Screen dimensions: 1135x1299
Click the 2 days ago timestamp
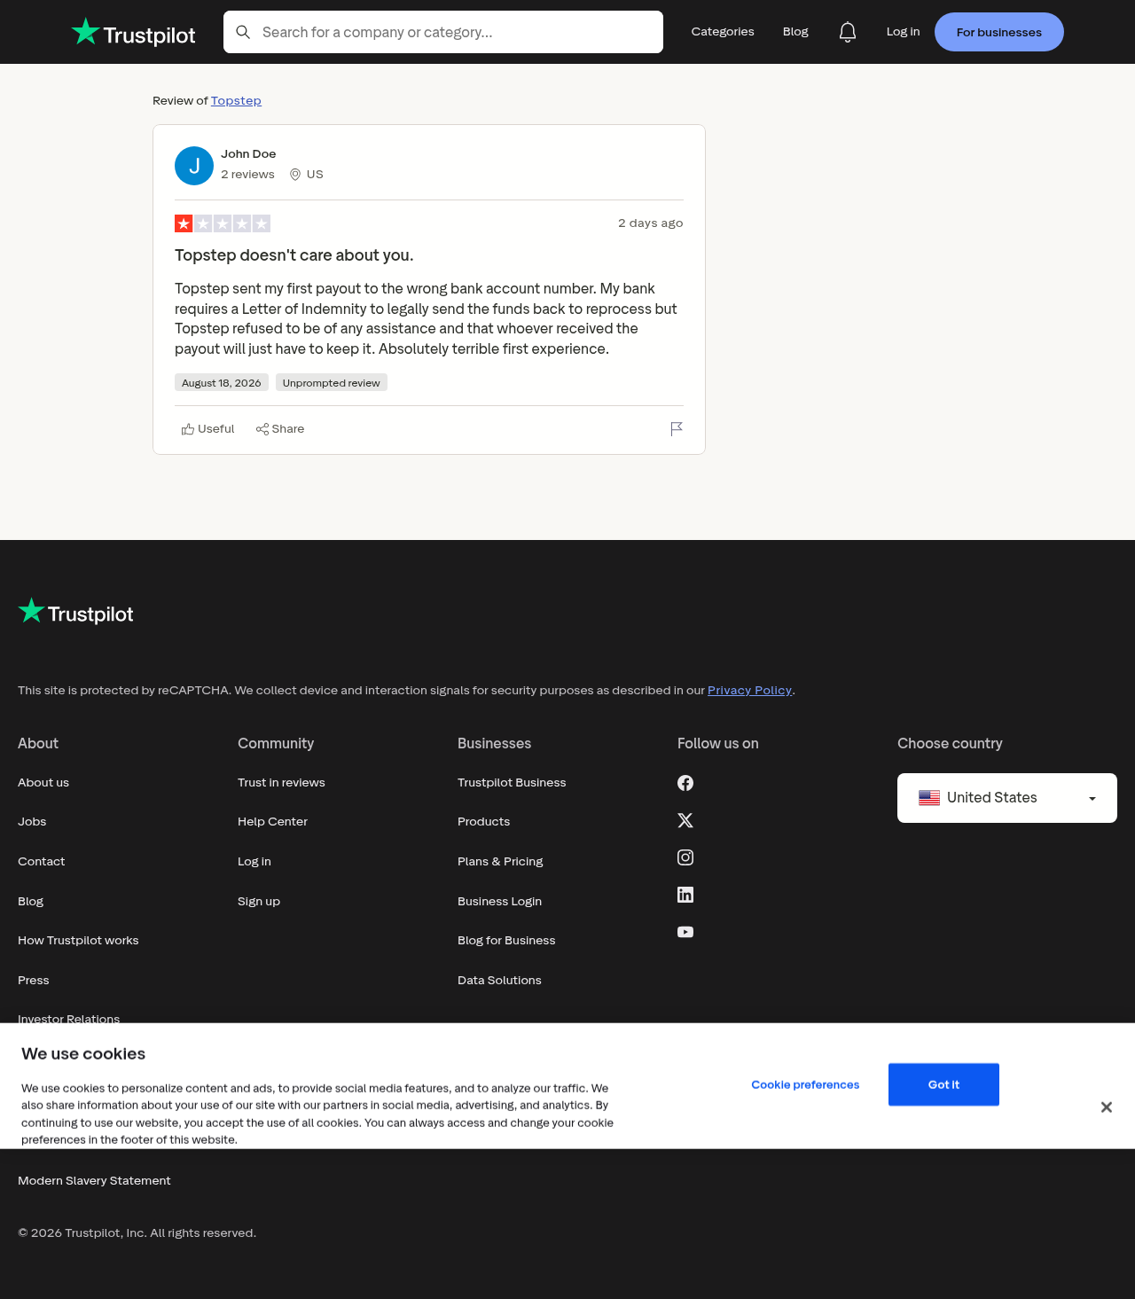click(651, 223)
